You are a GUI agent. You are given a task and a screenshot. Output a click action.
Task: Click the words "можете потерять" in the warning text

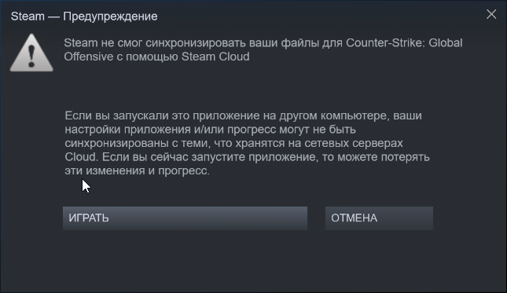click(384, 157)
